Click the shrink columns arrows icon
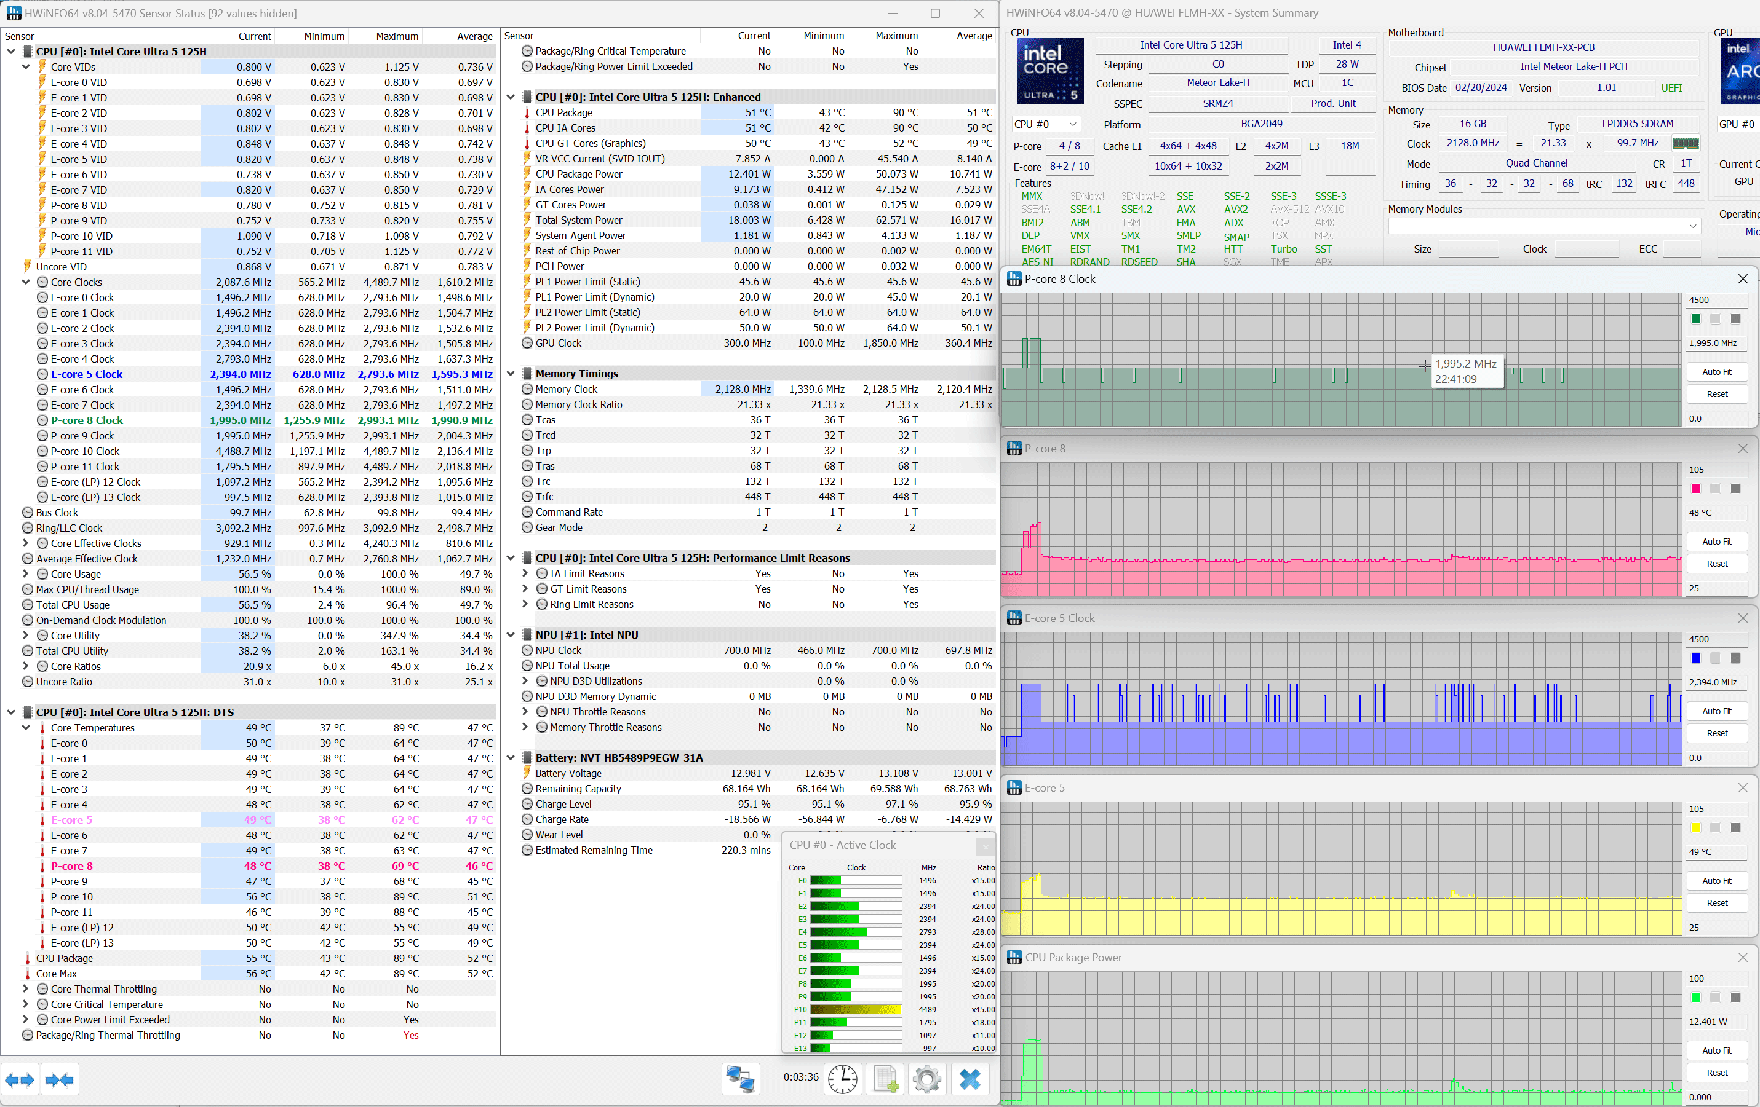 [x=59, y=1079]
